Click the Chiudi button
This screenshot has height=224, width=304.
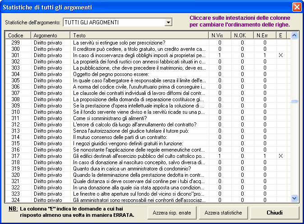click(x=275, y=212)
